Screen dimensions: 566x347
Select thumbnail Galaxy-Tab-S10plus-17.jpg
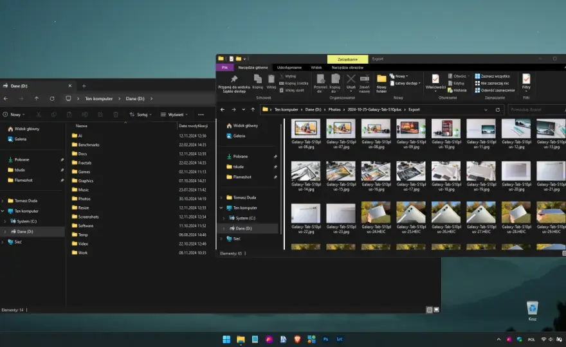click(411, 176)
